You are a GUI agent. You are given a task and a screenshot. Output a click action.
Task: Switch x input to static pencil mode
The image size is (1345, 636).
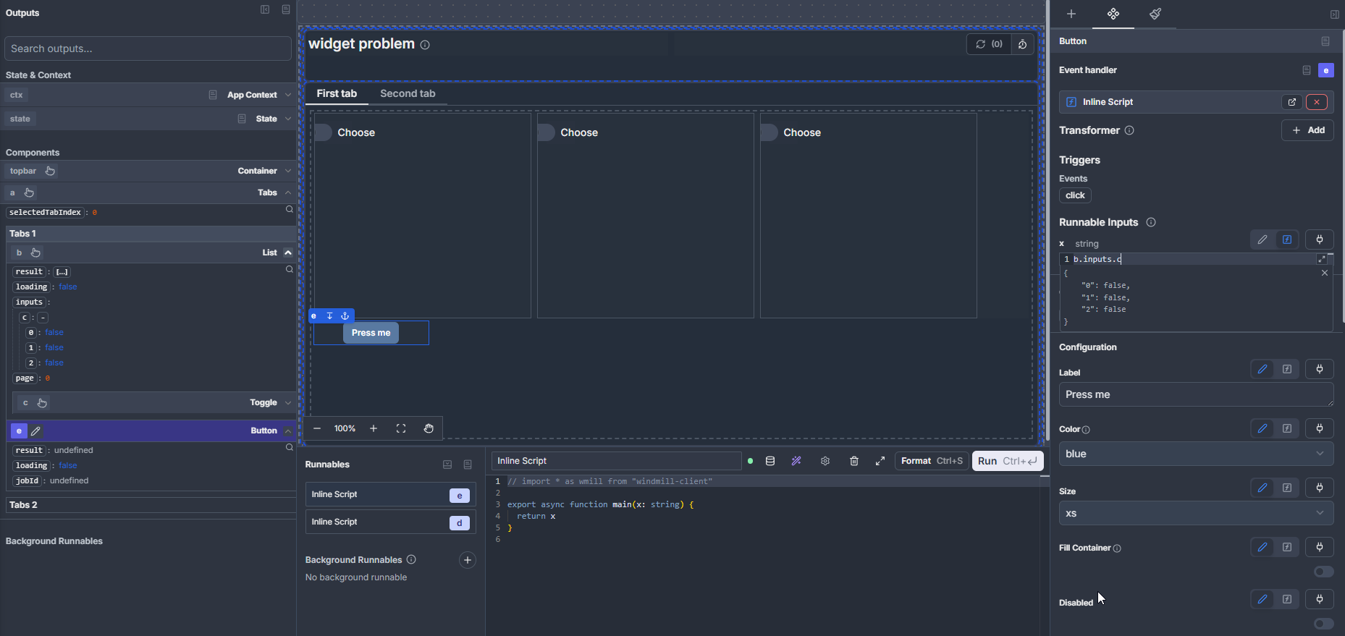coord(1262,239)
